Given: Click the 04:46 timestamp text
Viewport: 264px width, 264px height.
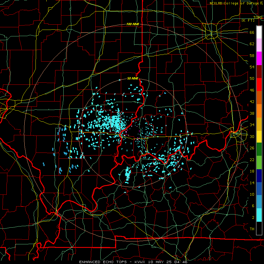Looking at the screenshot, I should 181,262.
